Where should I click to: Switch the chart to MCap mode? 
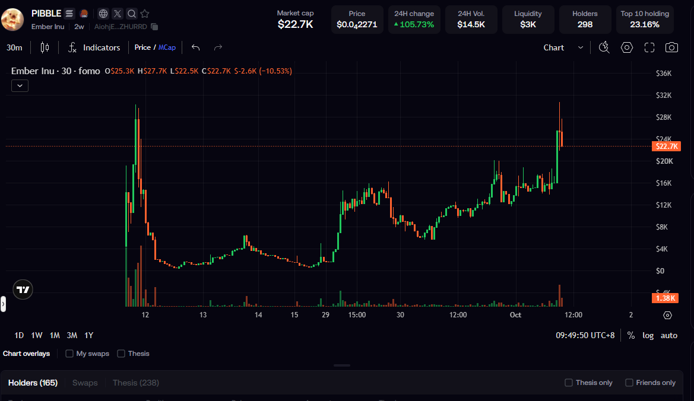167,47
